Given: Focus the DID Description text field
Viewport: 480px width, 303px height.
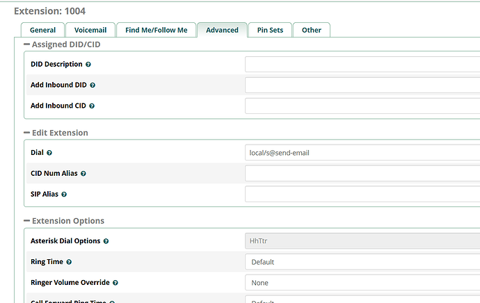Looking at the screenshot, I should point(362,65).
